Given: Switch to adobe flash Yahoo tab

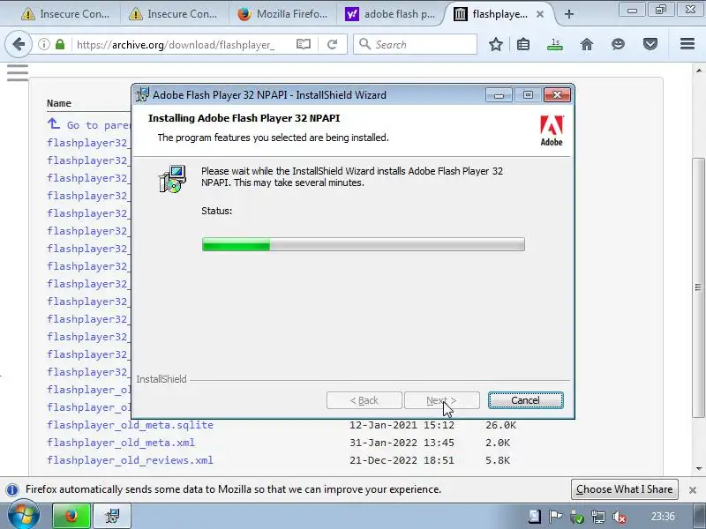Looking at the screenshot, I should click(390, 14).
